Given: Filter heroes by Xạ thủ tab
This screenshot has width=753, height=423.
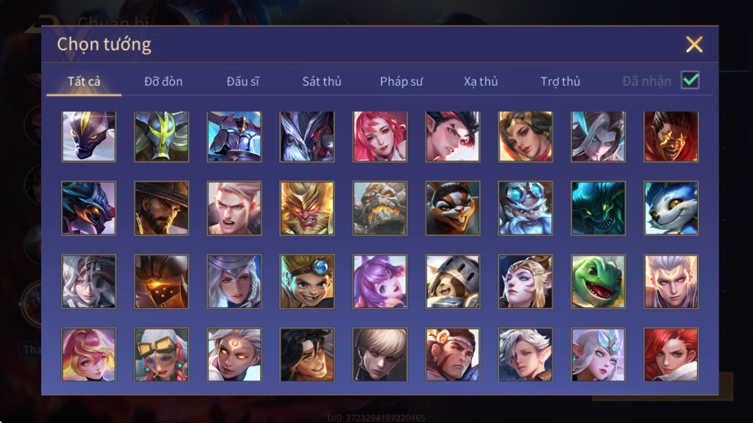Looking at the screenshot, I should [x=481, y=81].
